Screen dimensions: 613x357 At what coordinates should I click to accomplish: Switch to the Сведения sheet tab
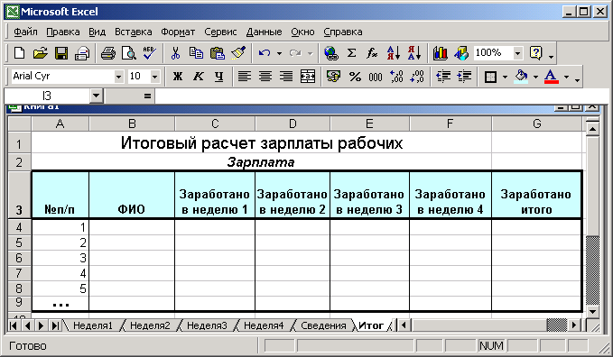(323, 325)
